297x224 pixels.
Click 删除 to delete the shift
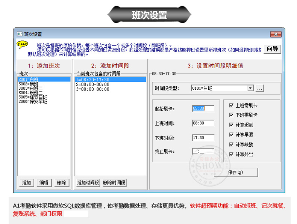61,183
